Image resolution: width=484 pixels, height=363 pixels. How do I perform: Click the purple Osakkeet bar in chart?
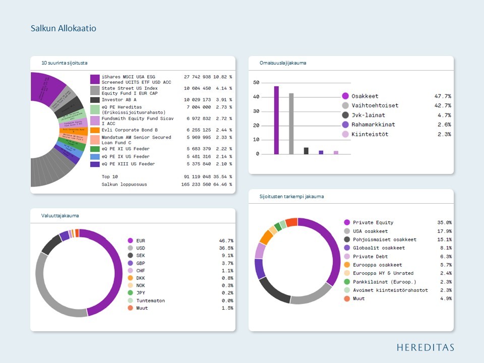pos(276,120)
